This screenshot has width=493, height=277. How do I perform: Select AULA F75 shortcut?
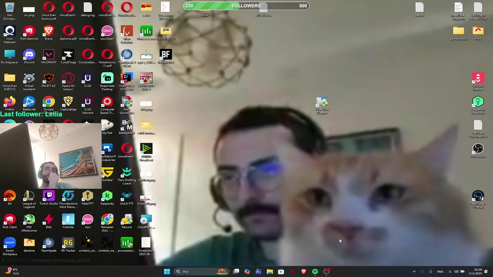click(x=127, y=198)
